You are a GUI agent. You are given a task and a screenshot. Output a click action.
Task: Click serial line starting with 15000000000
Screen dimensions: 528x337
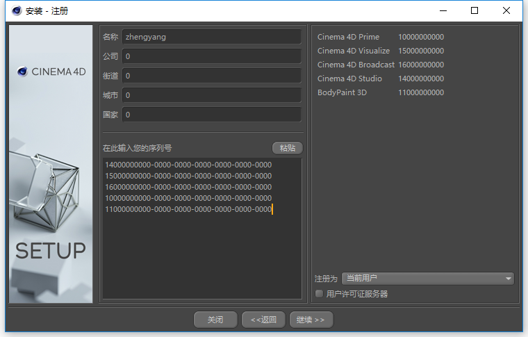[x=188, y=176]
